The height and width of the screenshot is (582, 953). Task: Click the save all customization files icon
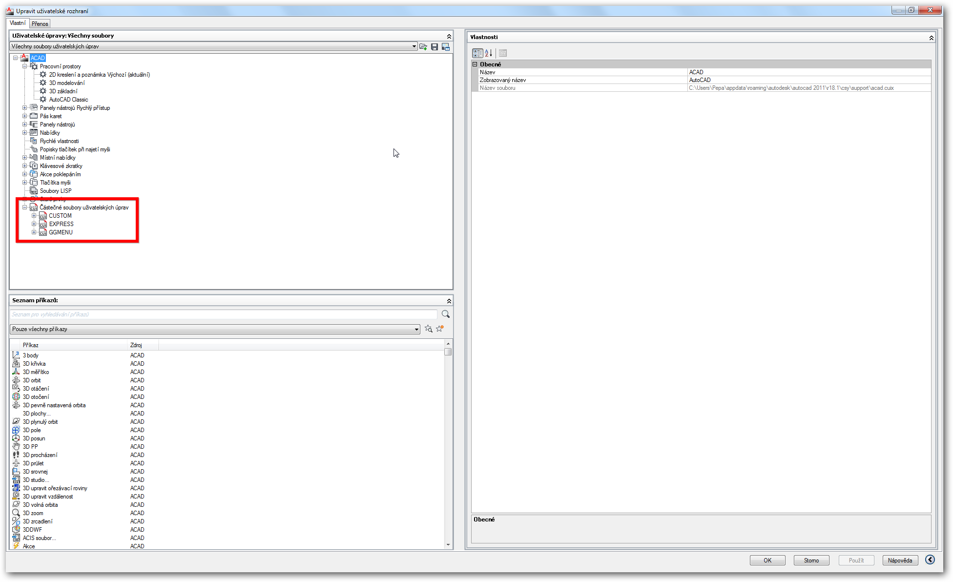coord(446,47)
